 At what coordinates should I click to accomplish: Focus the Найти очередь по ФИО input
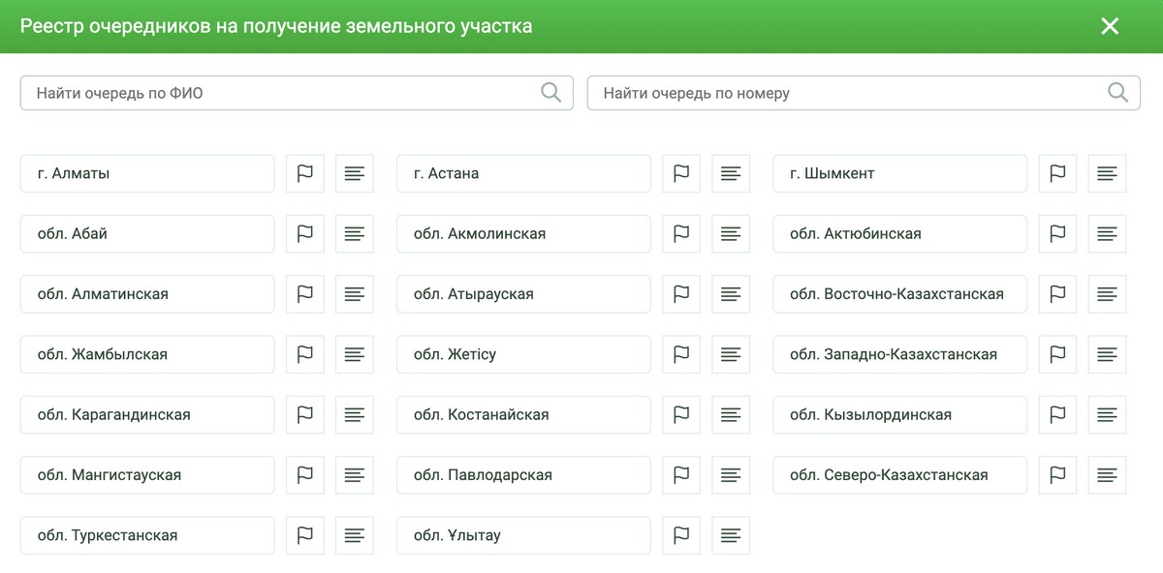tap(297, 93)
